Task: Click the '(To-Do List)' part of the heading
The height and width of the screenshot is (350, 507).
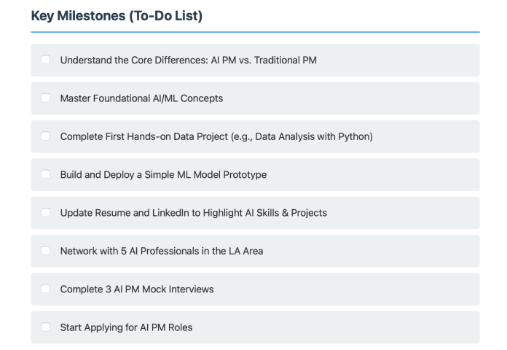Action: [165, 15]
